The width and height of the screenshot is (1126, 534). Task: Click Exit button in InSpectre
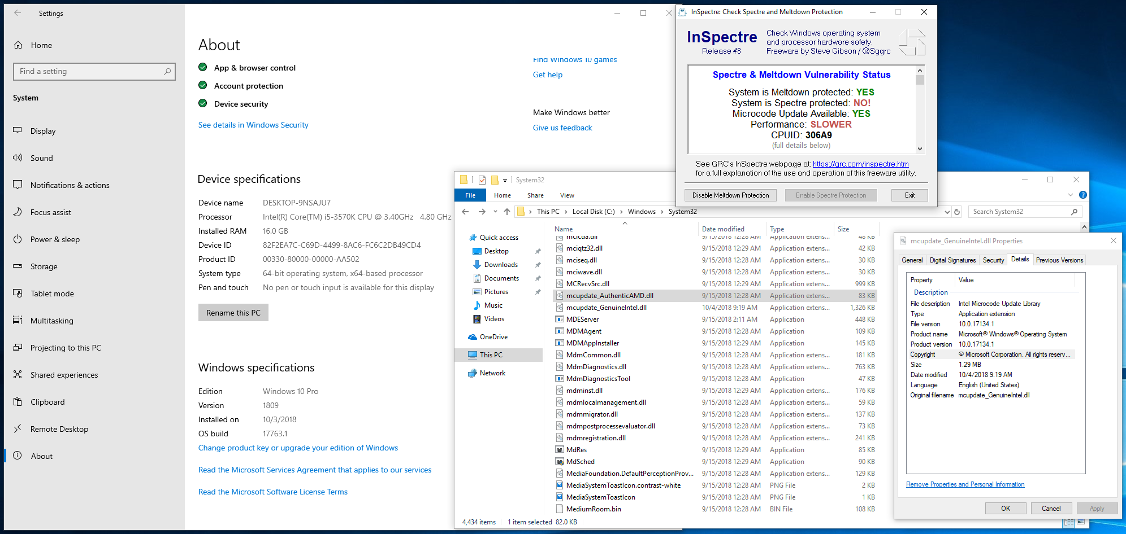(910, 195)
